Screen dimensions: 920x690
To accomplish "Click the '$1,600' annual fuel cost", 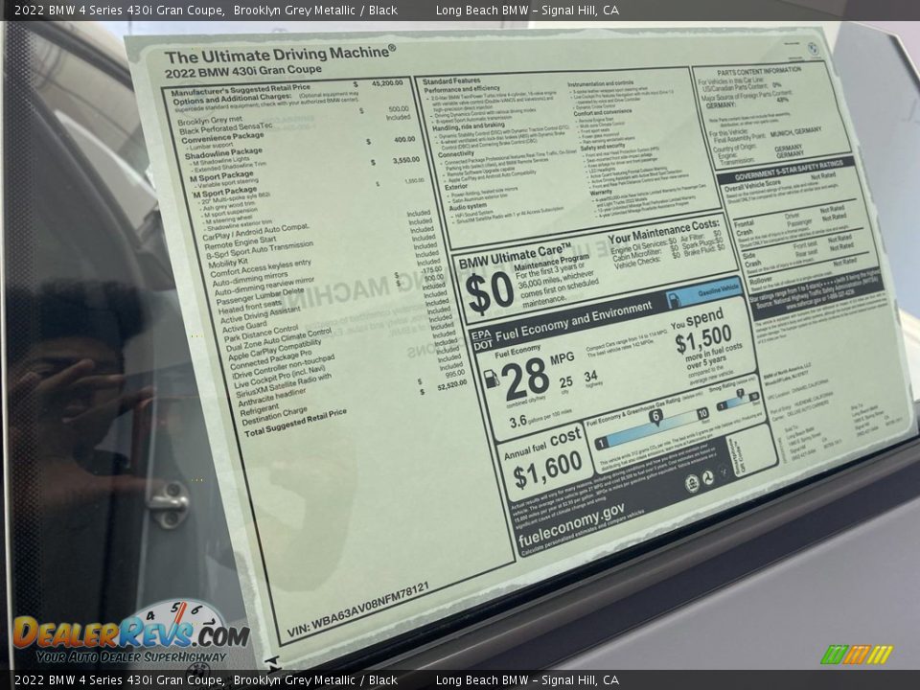I will pos(547,470).
